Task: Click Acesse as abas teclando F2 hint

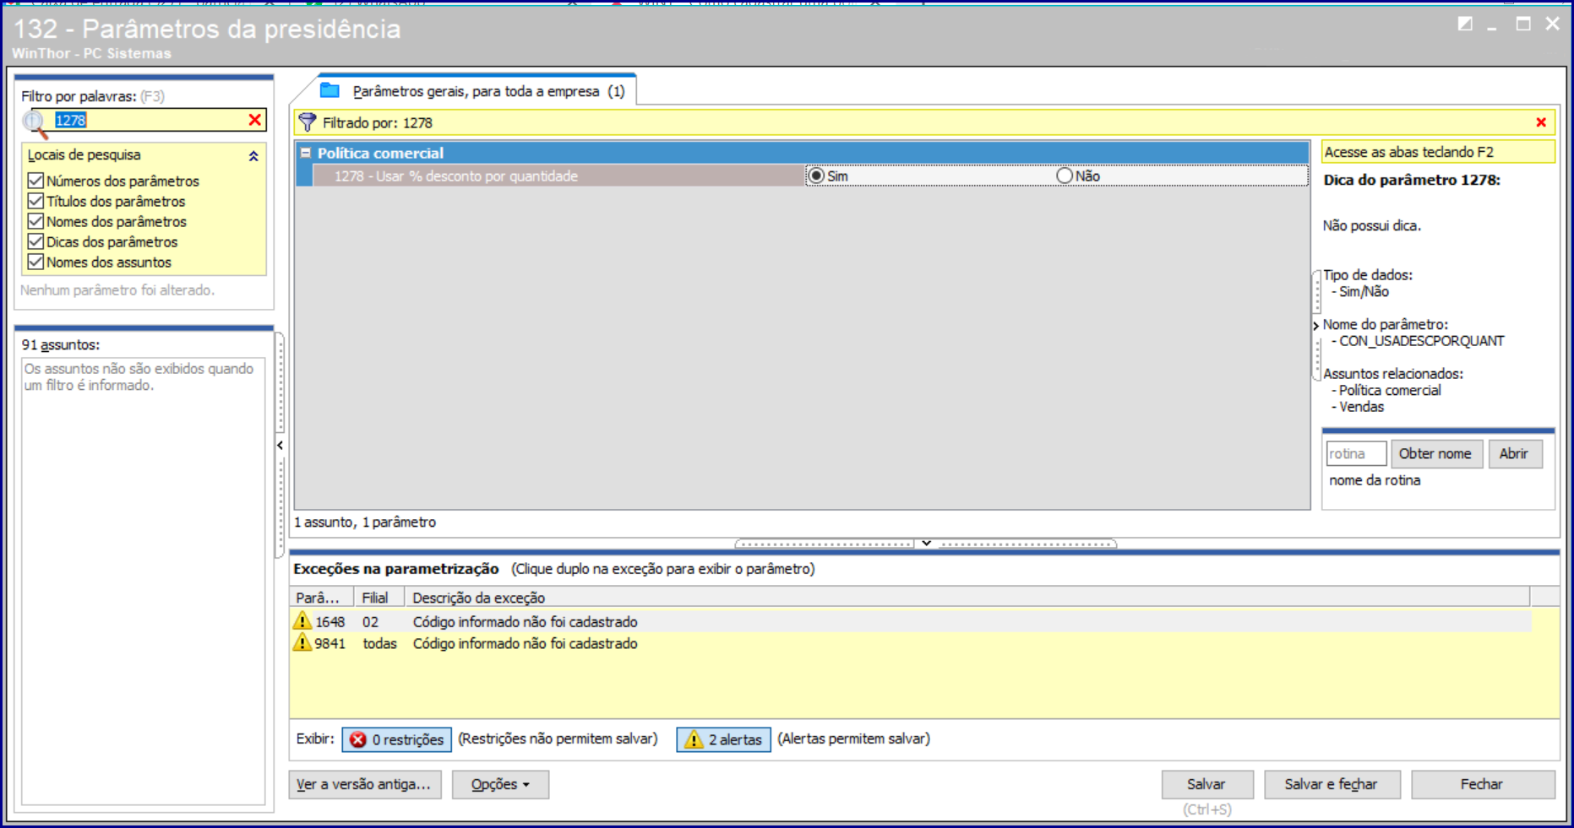Action: coord(1438,152)
